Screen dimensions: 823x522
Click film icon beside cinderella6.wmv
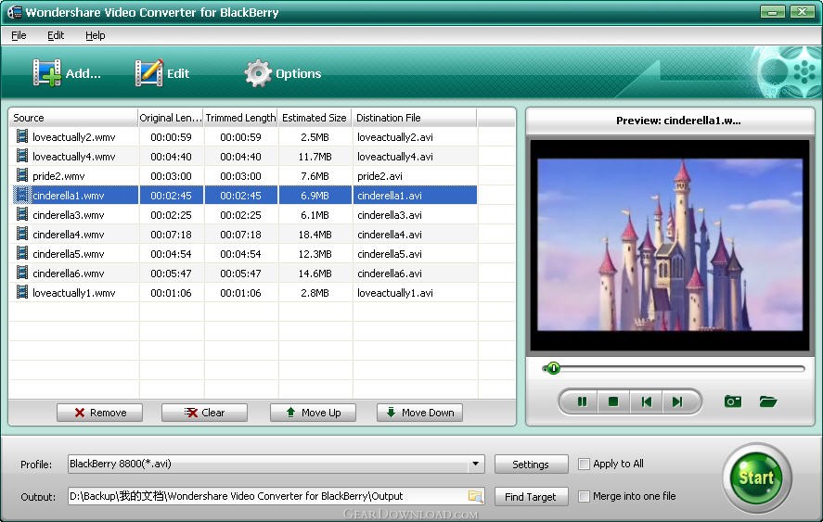point(22,273)
